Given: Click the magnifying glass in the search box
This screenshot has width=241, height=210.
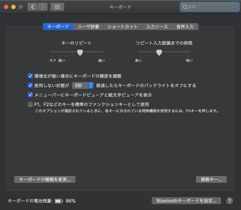Looking at the screenshot, I should pos(184,7).
